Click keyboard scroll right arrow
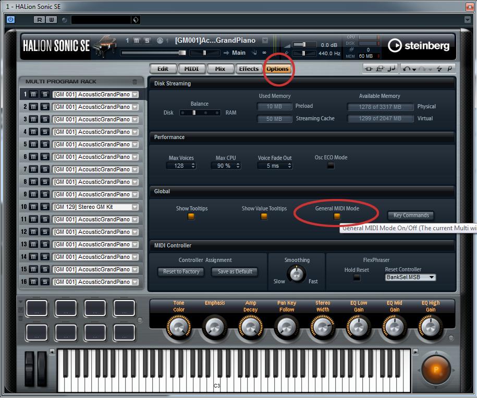This screenshot has height=400, width=477. pos(415,352)
